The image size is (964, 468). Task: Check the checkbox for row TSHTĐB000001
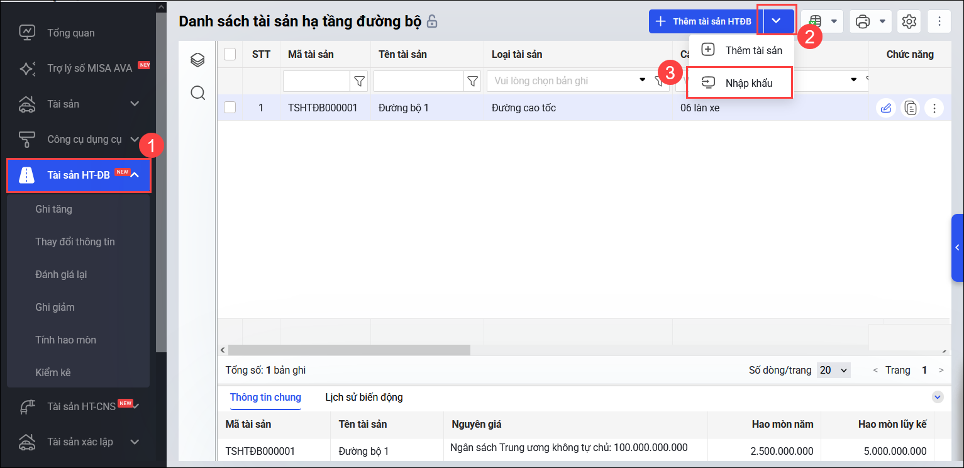pyautogui.click(x=230, y=108)
